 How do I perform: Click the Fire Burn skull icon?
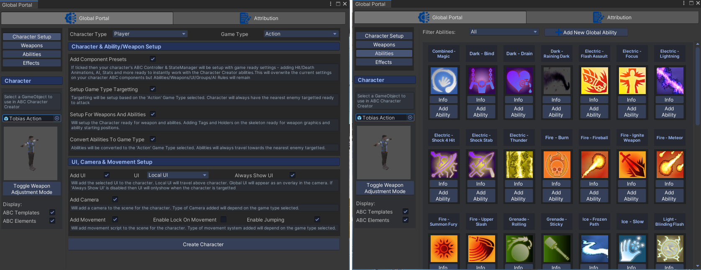click(x=557, y=165)
